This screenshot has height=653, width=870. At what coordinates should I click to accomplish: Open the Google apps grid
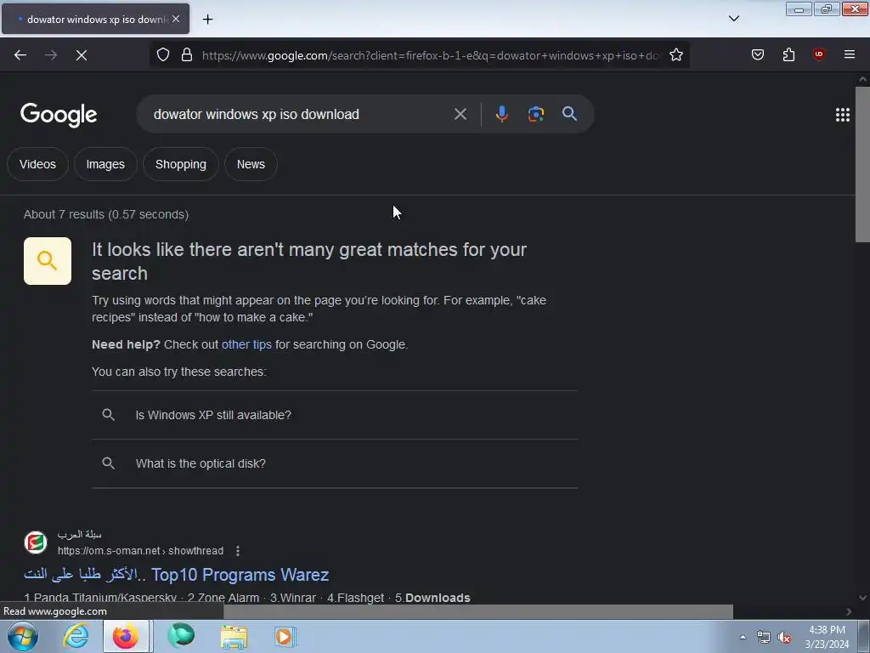tap(842, 115)
